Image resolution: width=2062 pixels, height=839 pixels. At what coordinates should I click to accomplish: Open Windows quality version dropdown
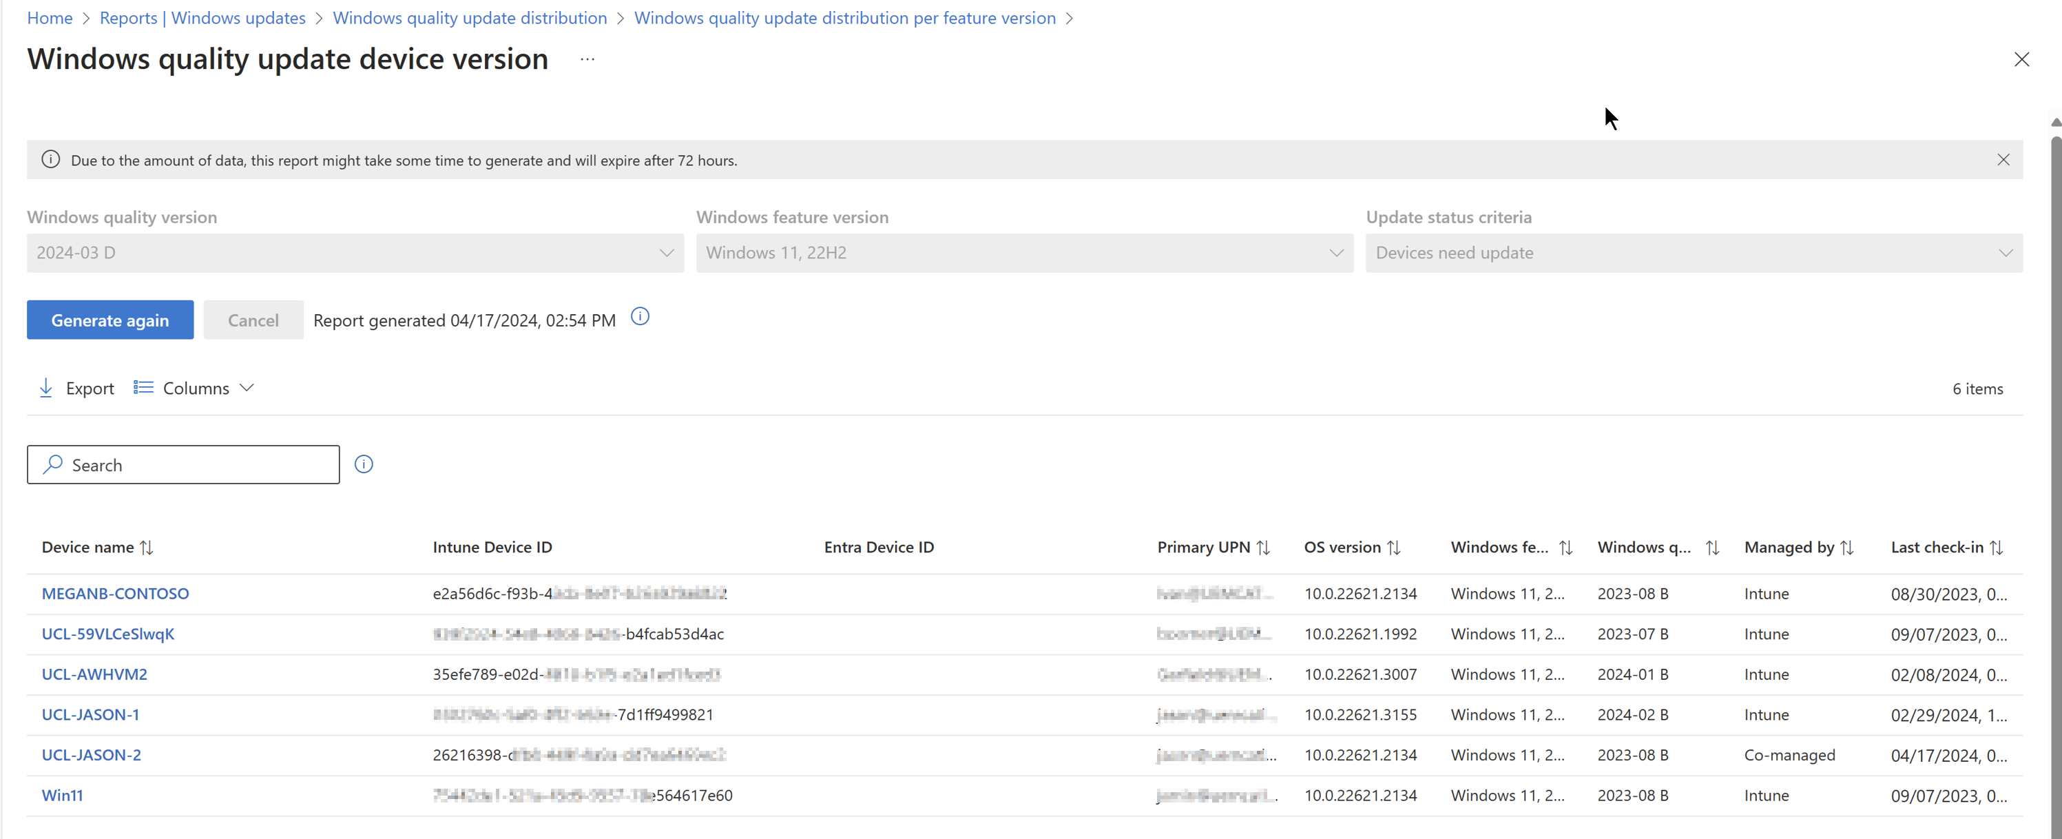point(355,253)
